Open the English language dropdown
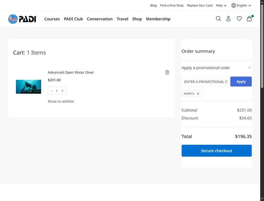 pos(244,5)
